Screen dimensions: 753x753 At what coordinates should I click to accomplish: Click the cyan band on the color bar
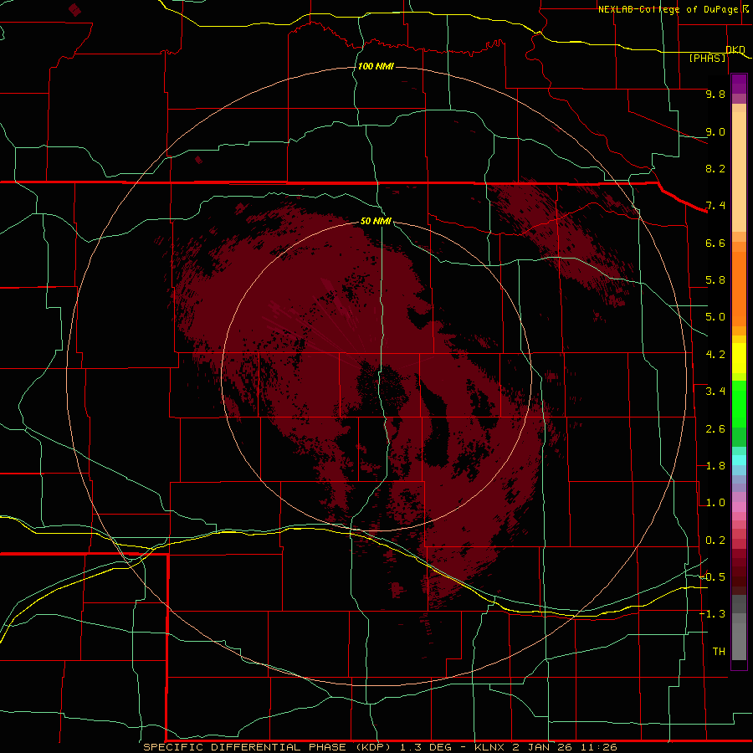(x=739, y=460)
